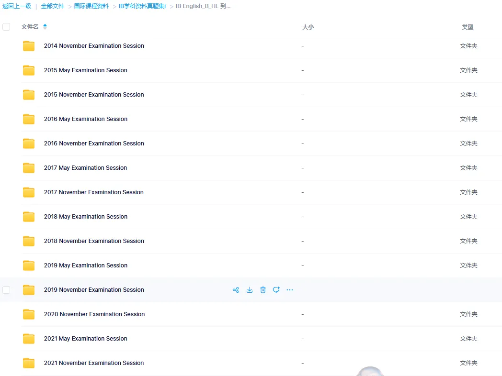Screen dimensions: 502x376
Task: Click the 大小 column header
Action: click(308, 27)
